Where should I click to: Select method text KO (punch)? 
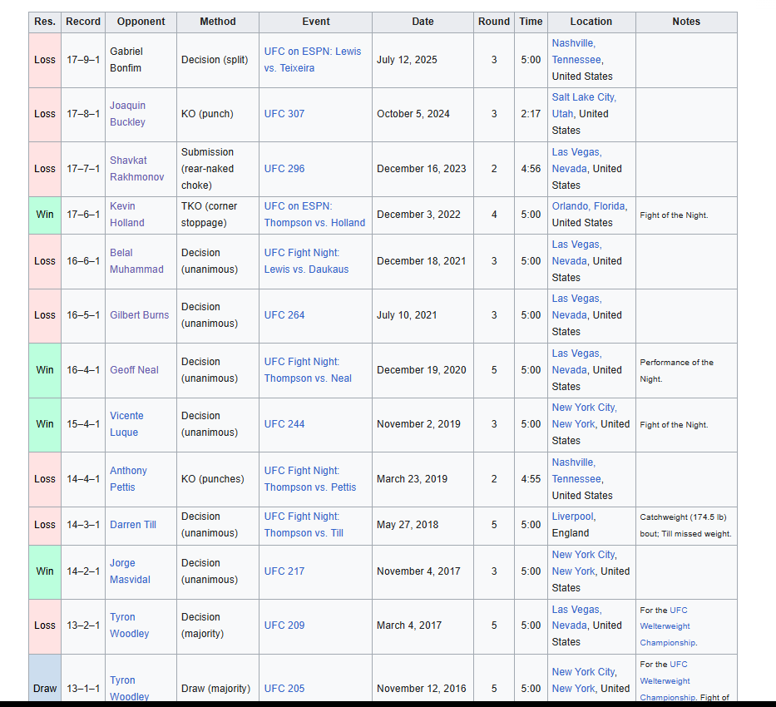(x=207, y=114)
